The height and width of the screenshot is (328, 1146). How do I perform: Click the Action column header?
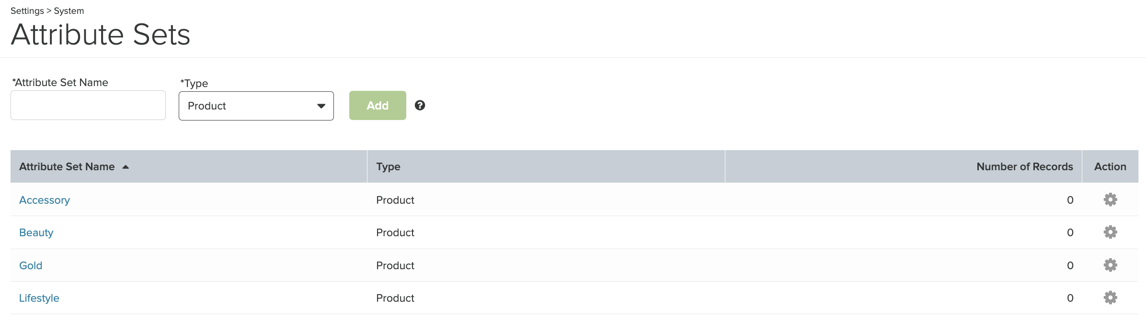pos(1110,166)
